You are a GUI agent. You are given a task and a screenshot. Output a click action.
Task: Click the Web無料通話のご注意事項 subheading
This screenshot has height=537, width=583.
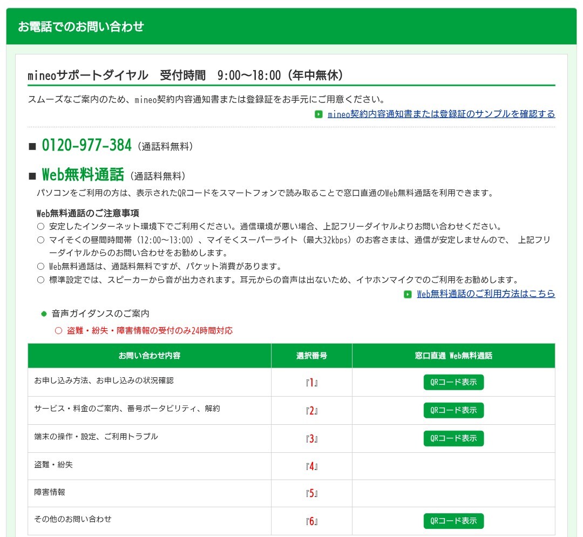[x=88, y=213]
